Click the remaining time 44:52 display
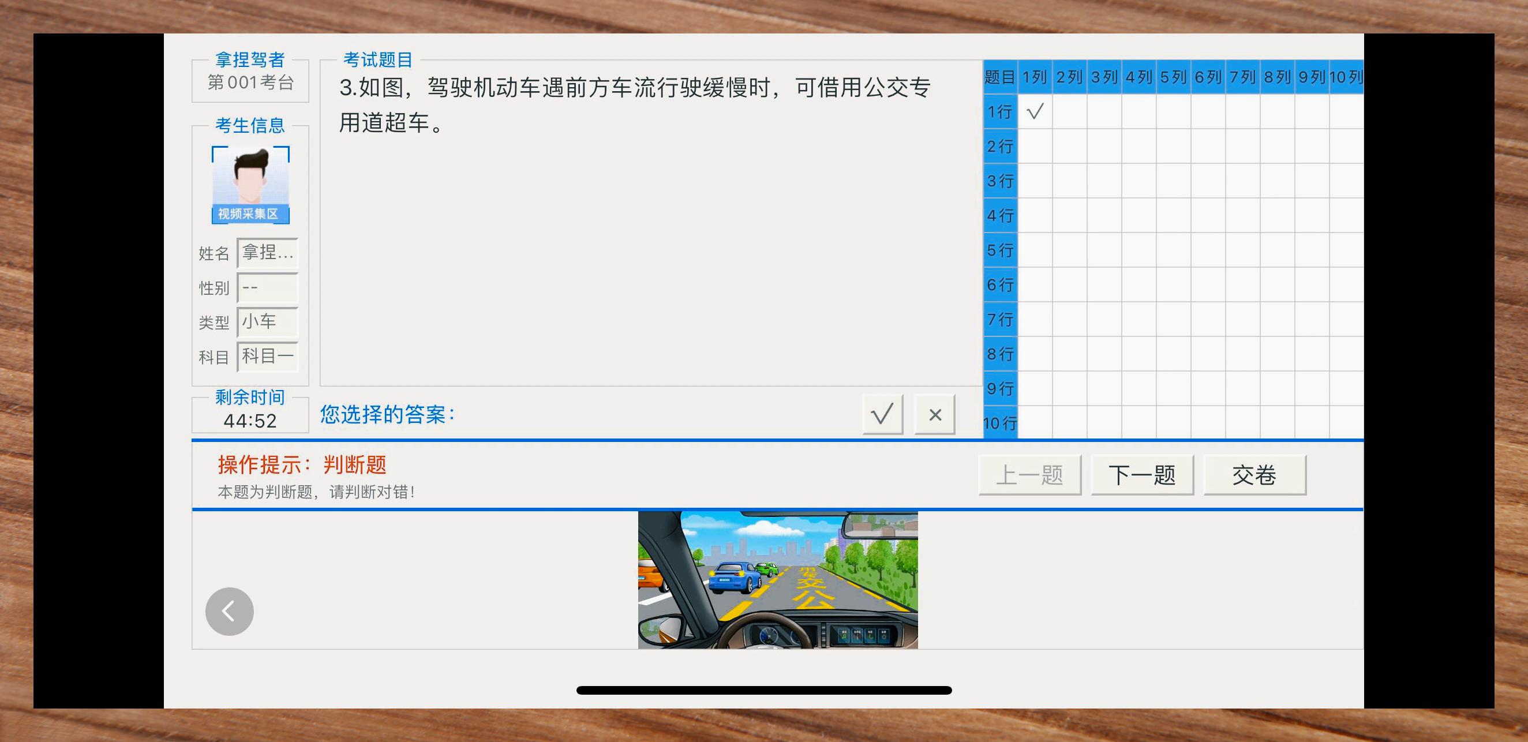 [x=250, y=421]
